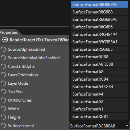Image resolution: width=130 pixels, height=130 pixels.
Task: Reset the Width property
Action: coord(3,109)
